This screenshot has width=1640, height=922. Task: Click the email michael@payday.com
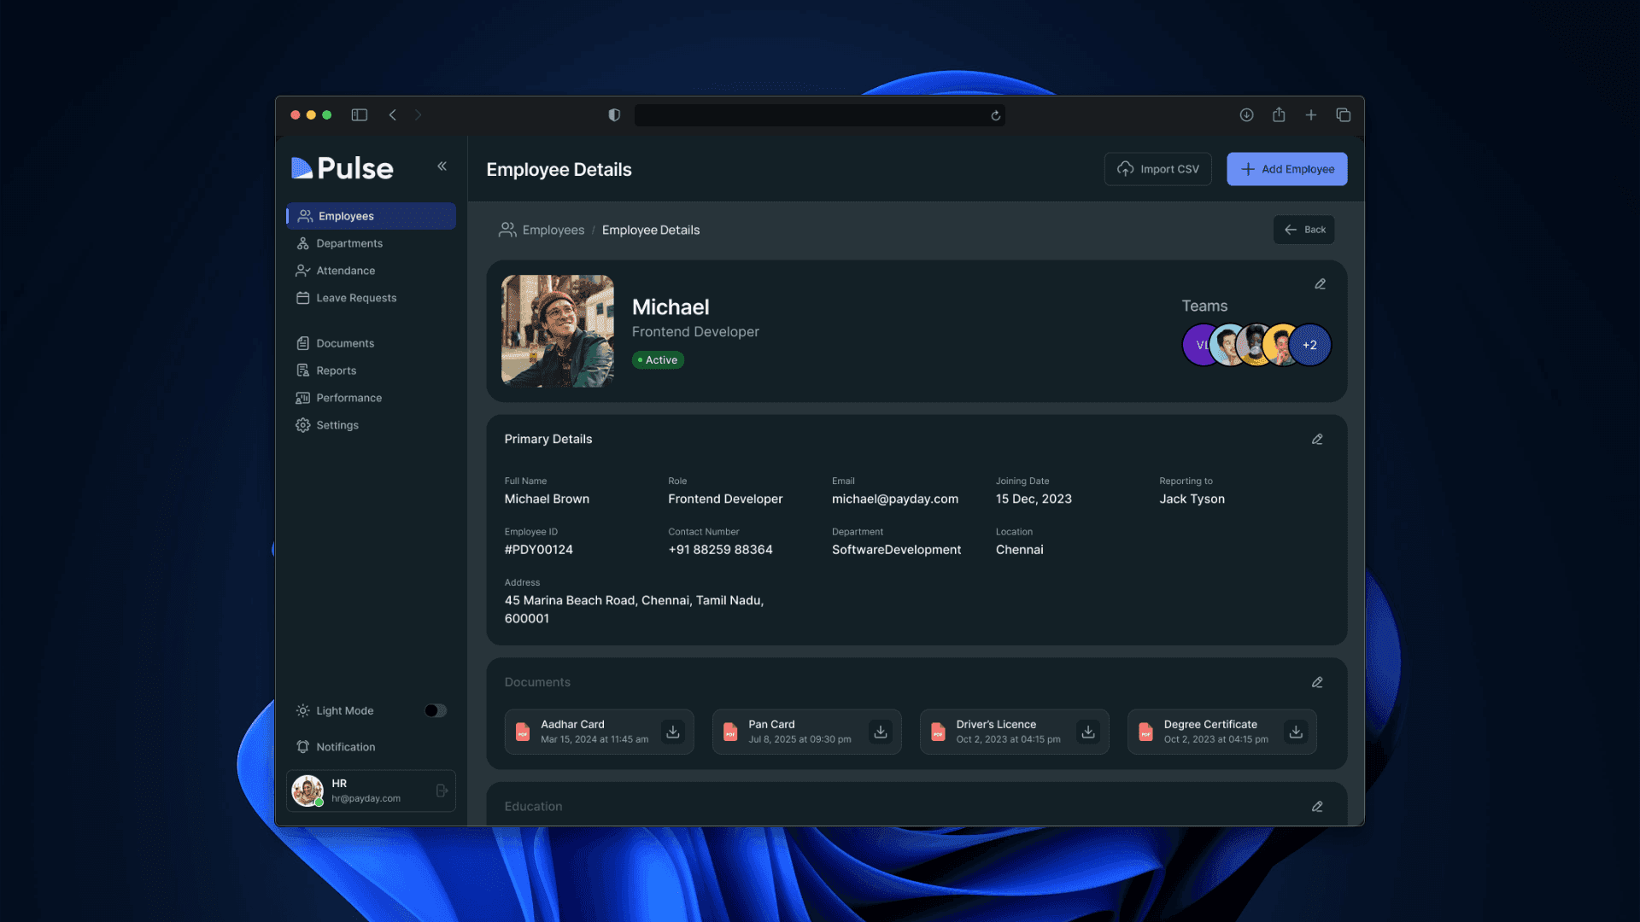[x=894, y=499]
